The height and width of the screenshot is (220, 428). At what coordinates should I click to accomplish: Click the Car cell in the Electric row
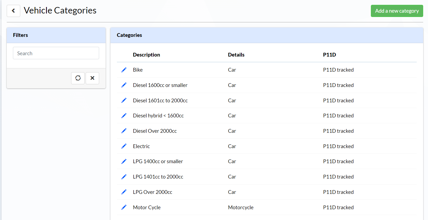232,146
